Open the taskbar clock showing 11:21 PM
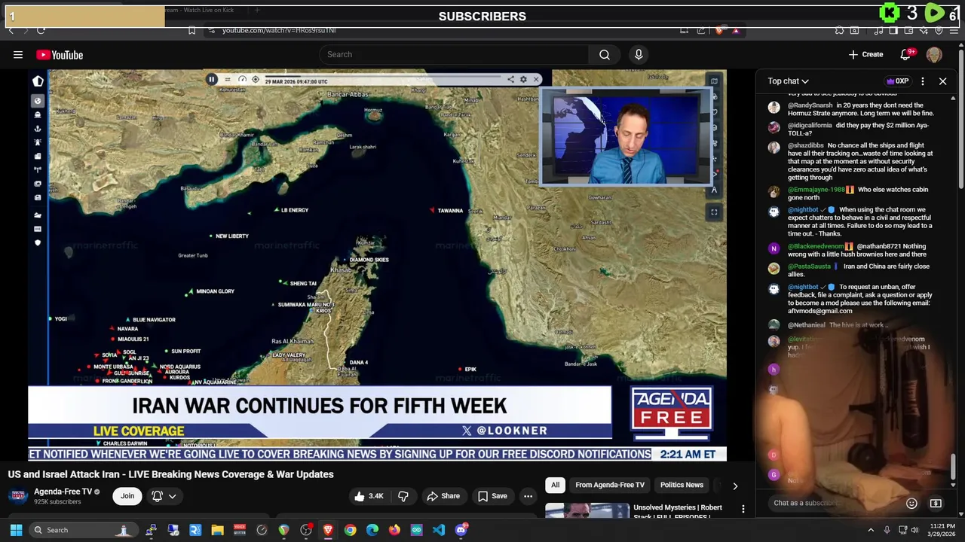The image size is (965, 542). 942,530
